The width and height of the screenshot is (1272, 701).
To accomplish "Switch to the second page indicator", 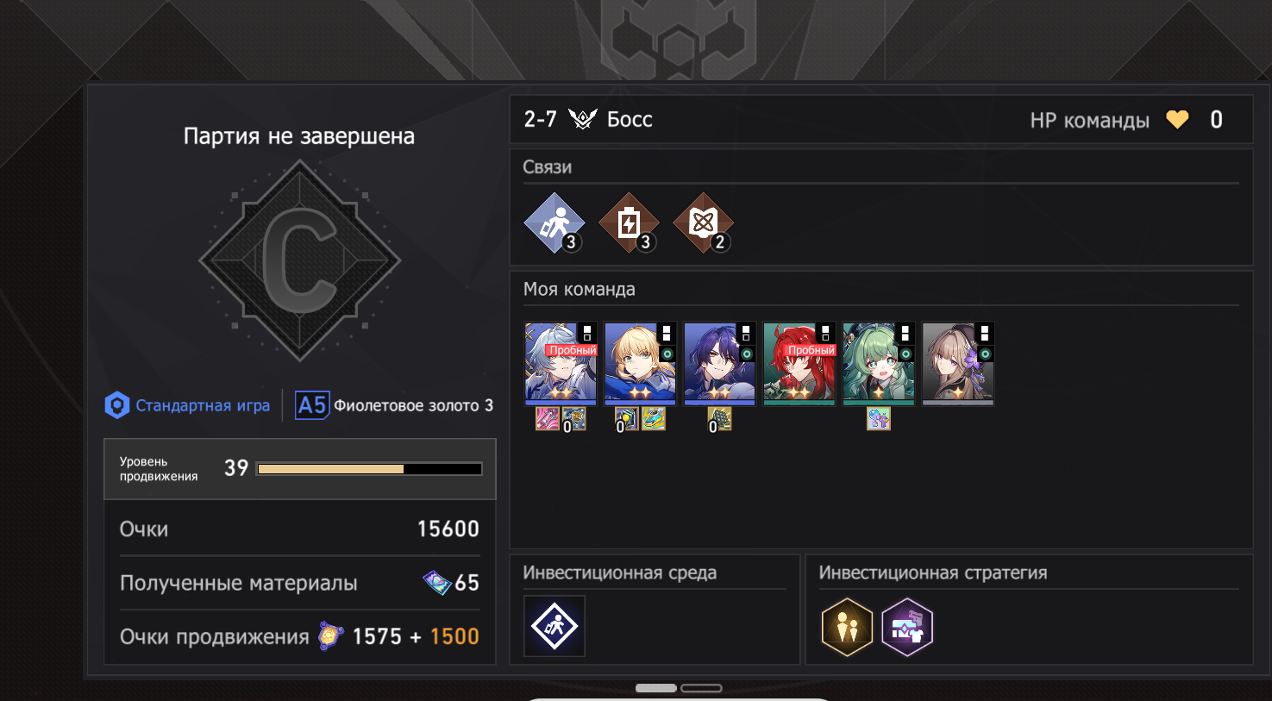I will [701, 688].
